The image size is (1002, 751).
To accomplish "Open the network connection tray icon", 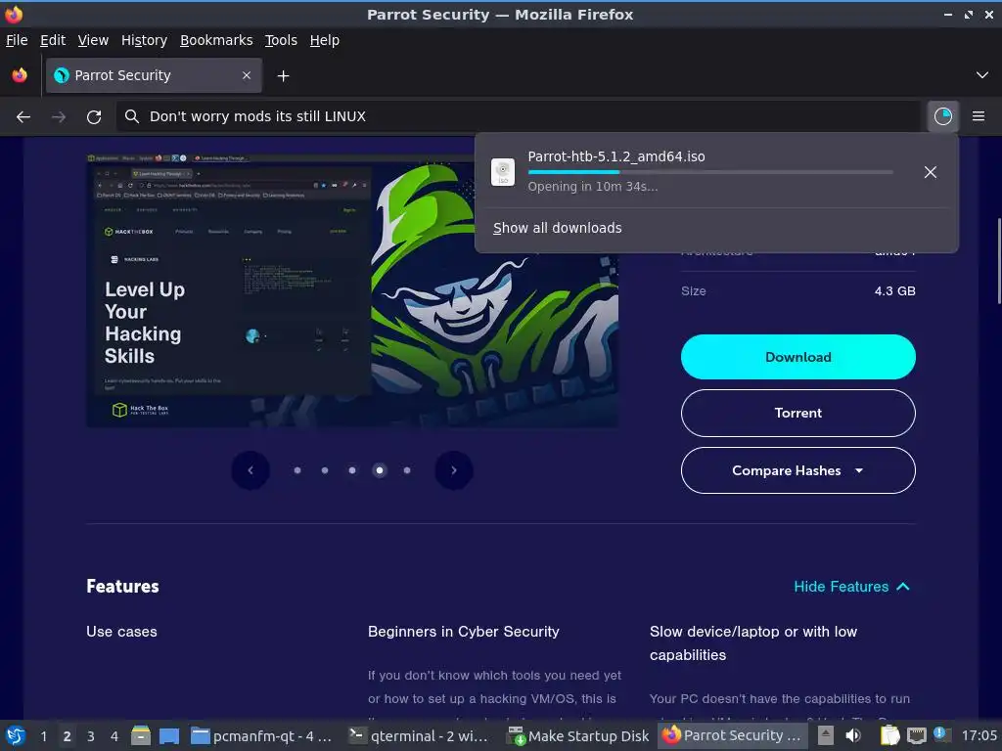I will pyautogui.click(x=916, y=735).
